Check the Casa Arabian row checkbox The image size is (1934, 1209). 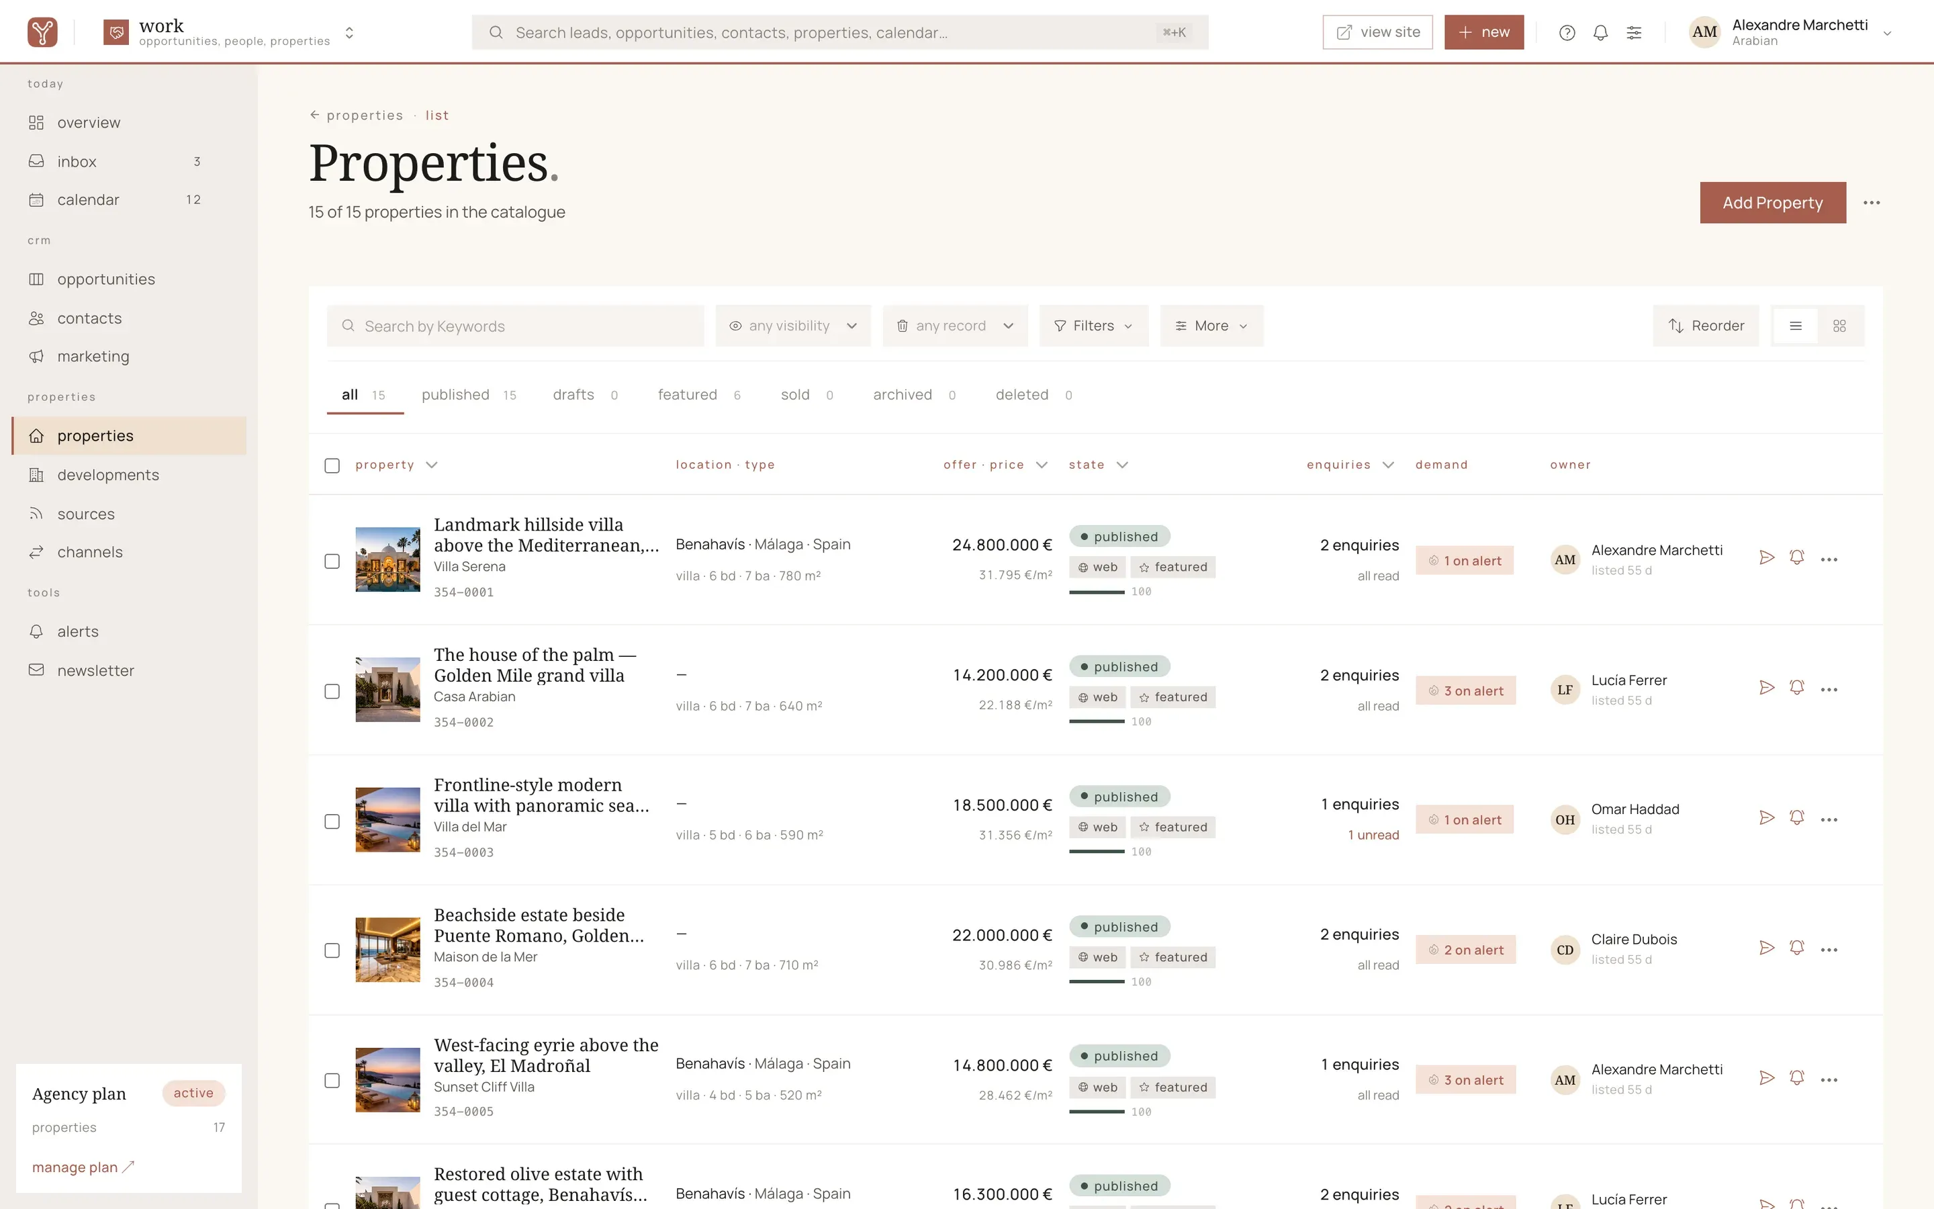[x=332, y=692]
